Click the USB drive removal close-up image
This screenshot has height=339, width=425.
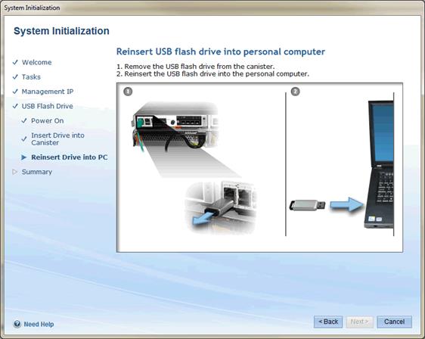coord(221,207)
